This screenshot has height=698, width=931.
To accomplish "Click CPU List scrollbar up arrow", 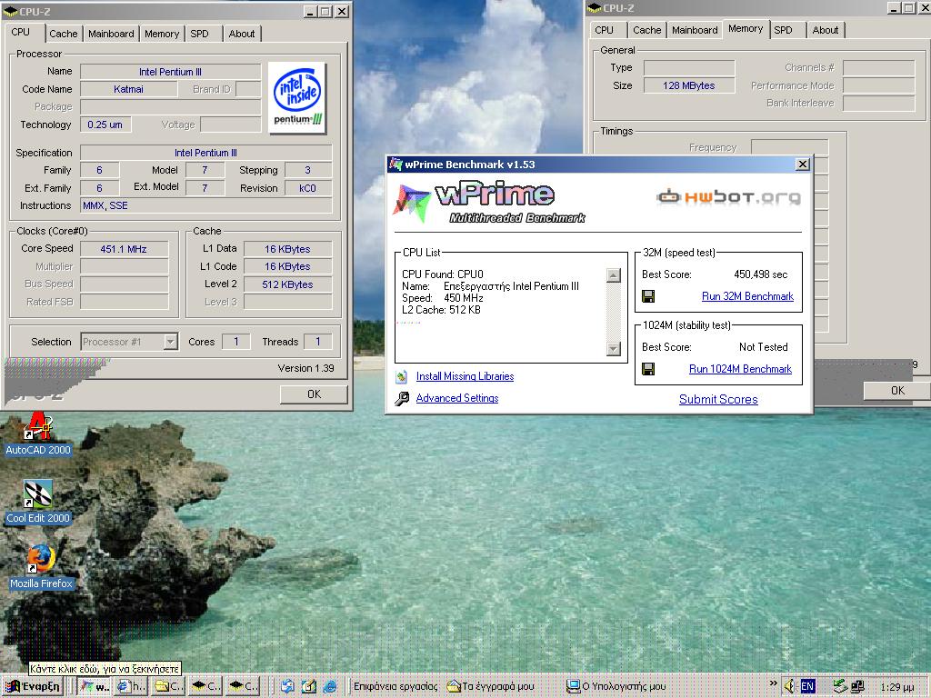I will 614,274.
